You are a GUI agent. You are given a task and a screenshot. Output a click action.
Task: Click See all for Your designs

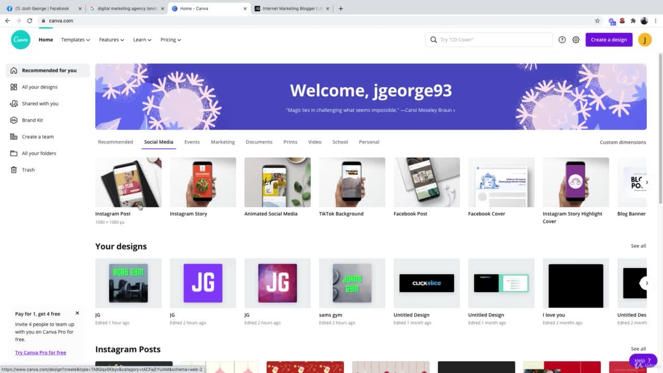(x=638, y=246)
